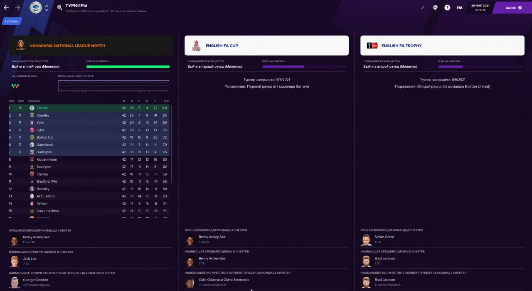Click the Boston Utd crest icon

(x=32, y=137)
